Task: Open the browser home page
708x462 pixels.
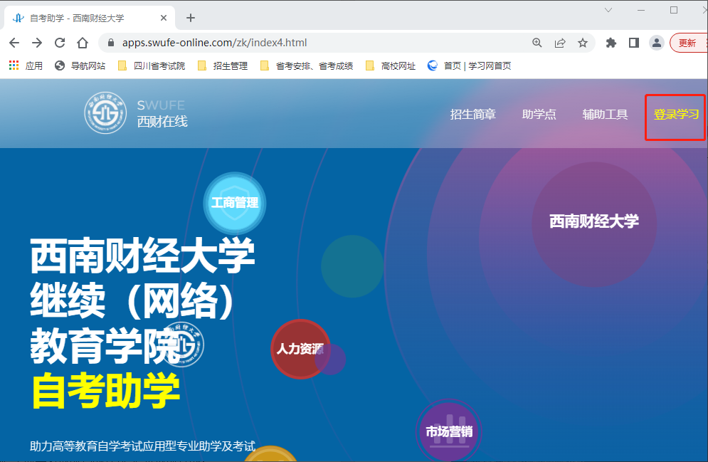Action: (82, 43)
